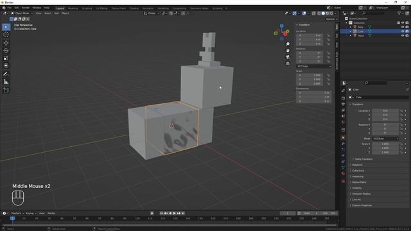The height and width of the screenshot is (231, 411).
Task: Switch to the Shading workspace tab
Action: click(x=134, y=8)
